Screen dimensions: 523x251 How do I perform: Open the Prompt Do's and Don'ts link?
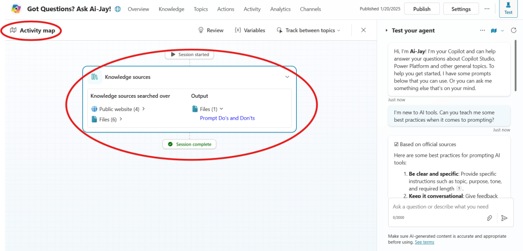(227, 118)
